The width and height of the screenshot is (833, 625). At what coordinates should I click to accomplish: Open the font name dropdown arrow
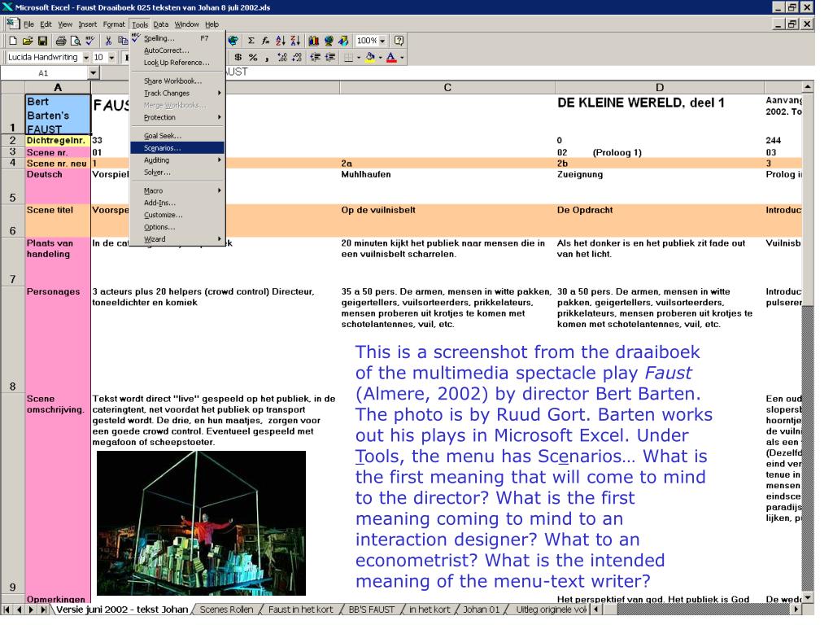click(85, 58)
